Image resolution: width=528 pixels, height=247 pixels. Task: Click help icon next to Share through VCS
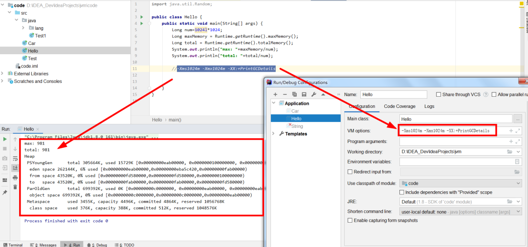coord(485,94)
